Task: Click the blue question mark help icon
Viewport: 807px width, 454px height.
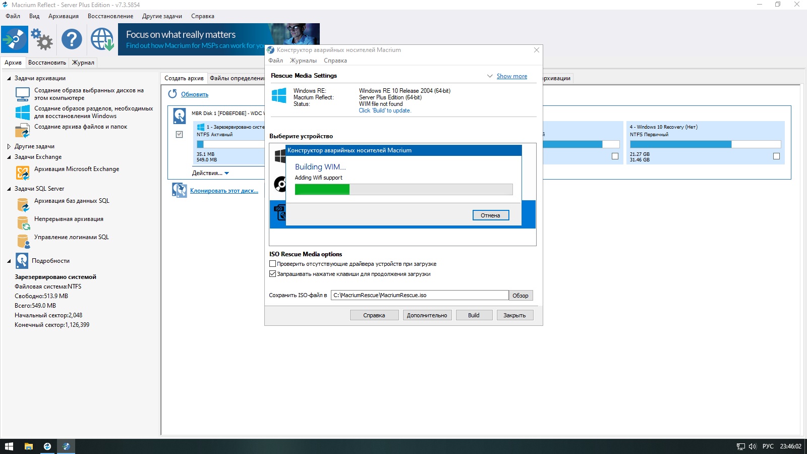Action: (x=72, y=39)
